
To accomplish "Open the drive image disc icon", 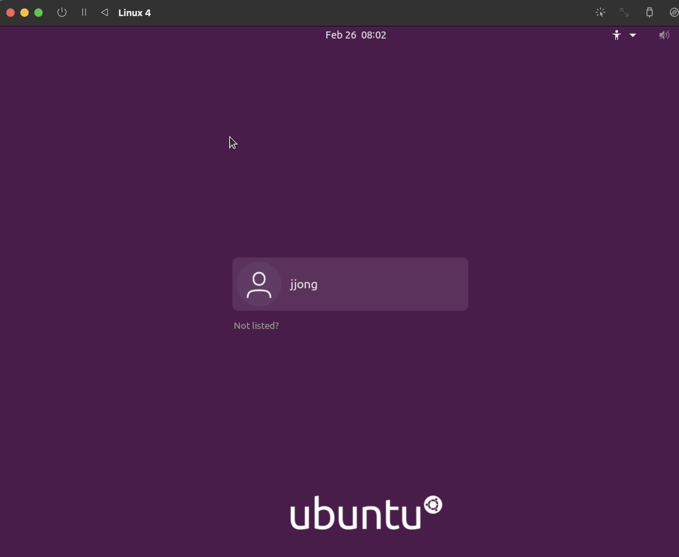I will [x=674, y=13].
